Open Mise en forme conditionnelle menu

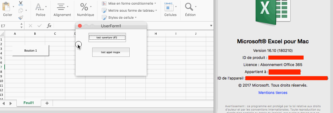point(132,3)
